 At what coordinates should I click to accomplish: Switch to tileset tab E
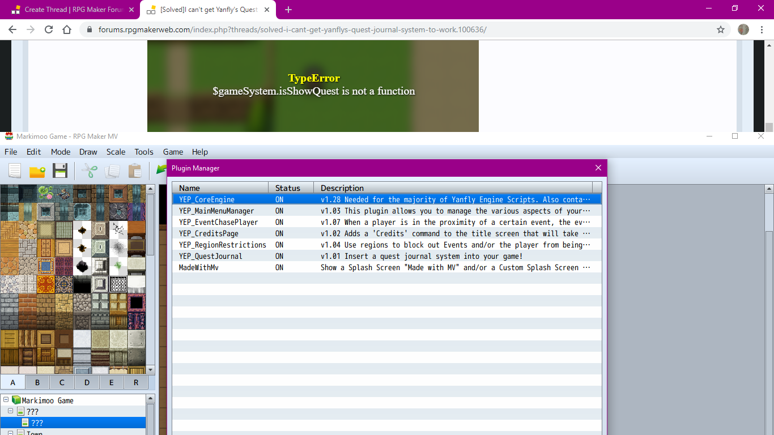[111, 382]
